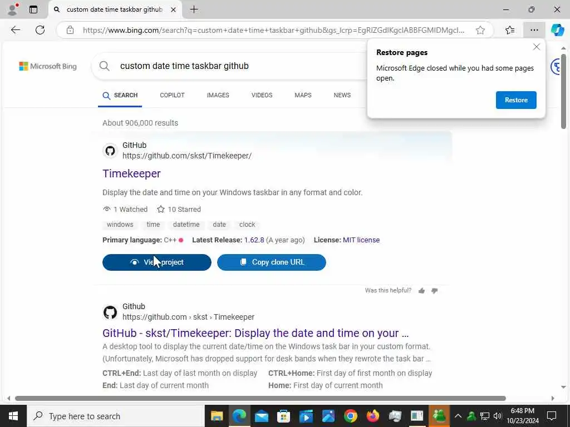Open a new tab with plus button

point(194,9)
